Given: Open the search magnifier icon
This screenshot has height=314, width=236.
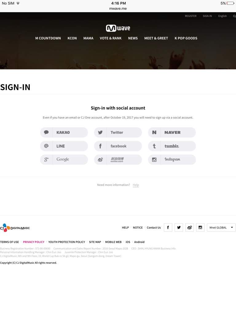Looking at the screenshot, I should coord(234,16).
